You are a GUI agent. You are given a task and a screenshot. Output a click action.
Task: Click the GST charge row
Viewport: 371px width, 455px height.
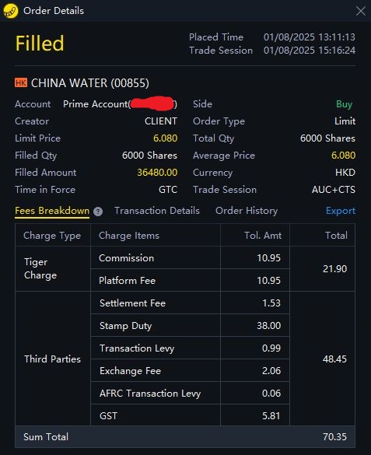pos(190,415)
